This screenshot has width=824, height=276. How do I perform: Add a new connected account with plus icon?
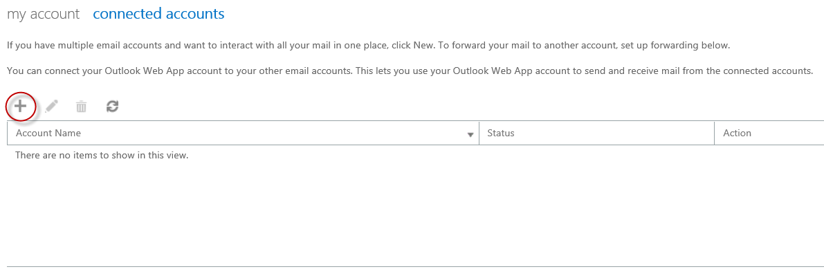pyautogui.click(x=20, y=107)
